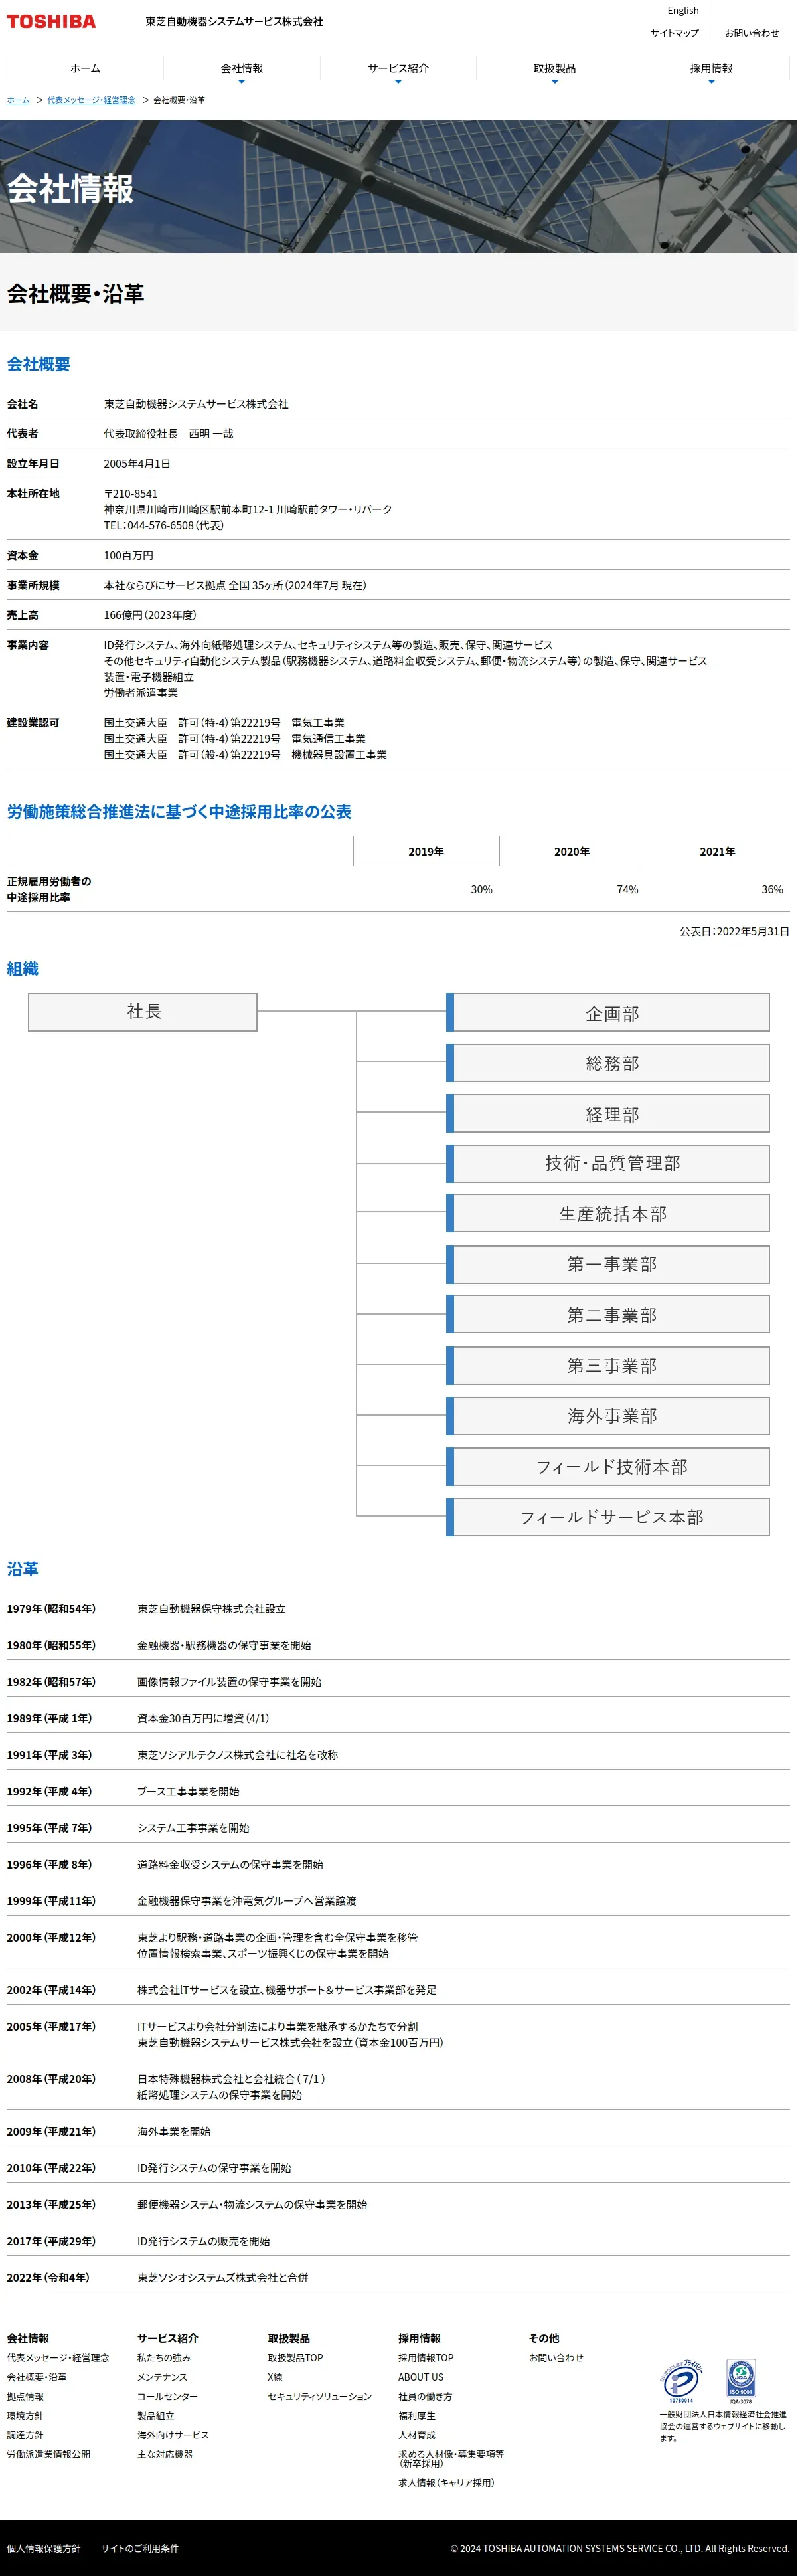Open footer link 環境方針

tap(25, 2415)
